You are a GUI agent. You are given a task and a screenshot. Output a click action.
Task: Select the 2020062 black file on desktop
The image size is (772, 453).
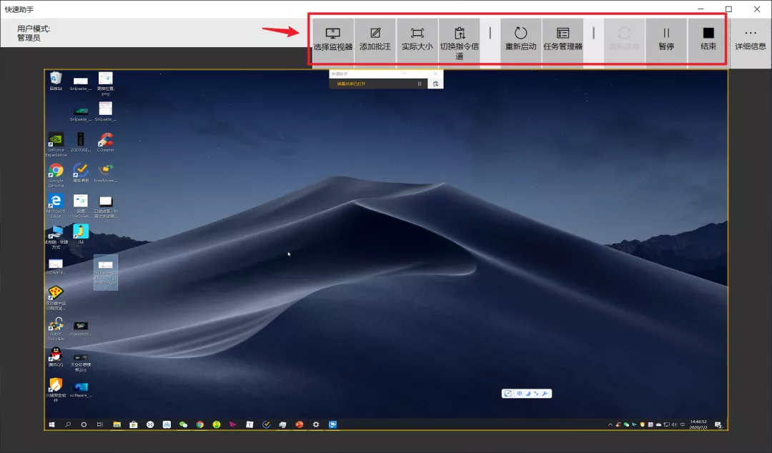pyautogui.click(x=81, y=142)
